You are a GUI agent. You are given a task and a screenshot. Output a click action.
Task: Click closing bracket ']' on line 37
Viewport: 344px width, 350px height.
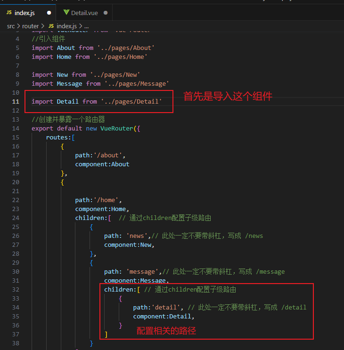tap(106, 334)
